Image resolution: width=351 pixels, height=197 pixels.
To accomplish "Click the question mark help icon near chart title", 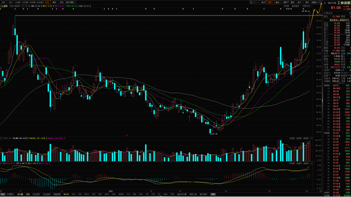I will (x=23, y=6).
